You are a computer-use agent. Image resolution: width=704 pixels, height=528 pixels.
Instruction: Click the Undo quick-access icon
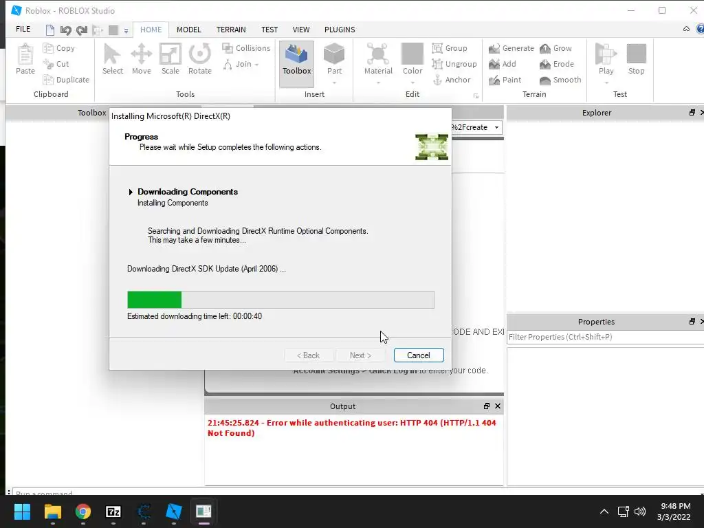65,30
